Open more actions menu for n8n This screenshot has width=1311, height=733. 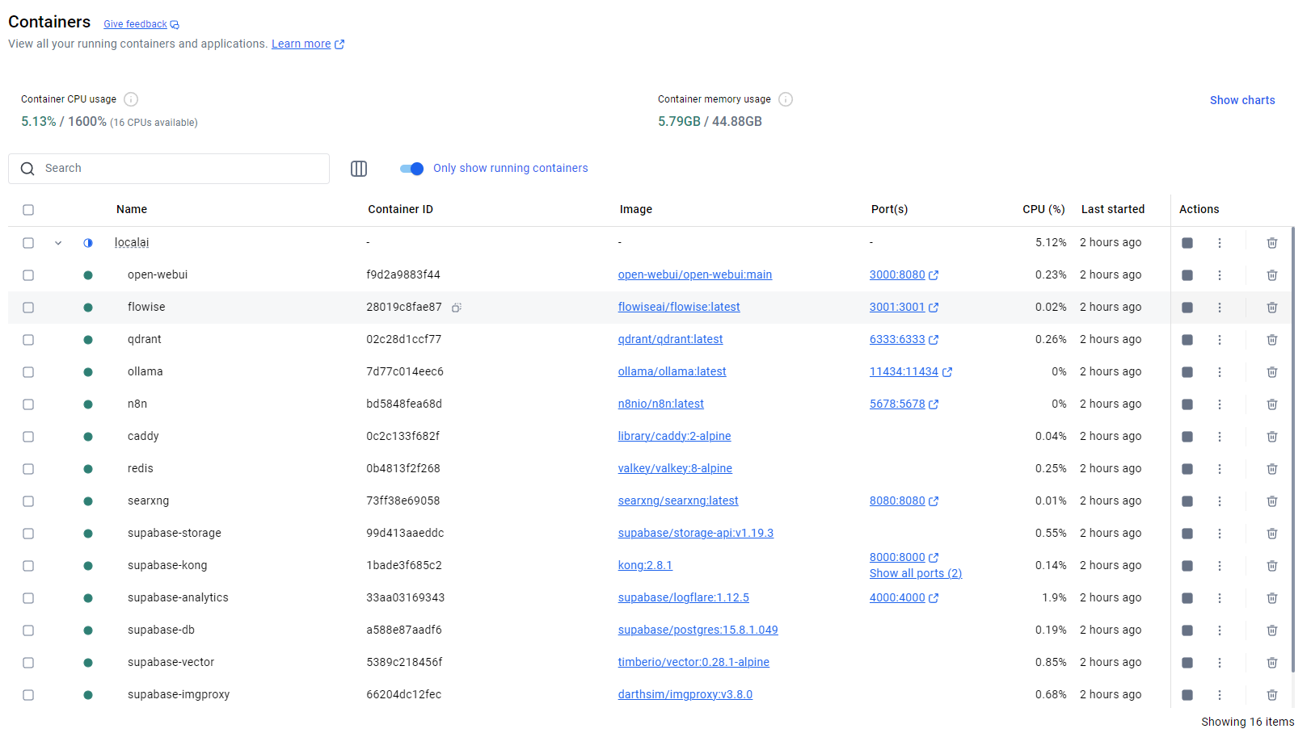pyautogui.click(x=1220, y=404)
